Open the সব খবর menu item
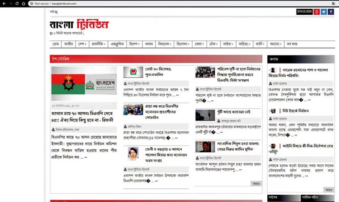 click(292, 44)
